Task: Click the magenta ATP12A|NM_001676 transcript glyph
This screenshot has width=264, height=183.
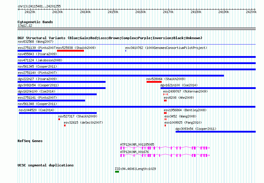Action: point(165,155)
